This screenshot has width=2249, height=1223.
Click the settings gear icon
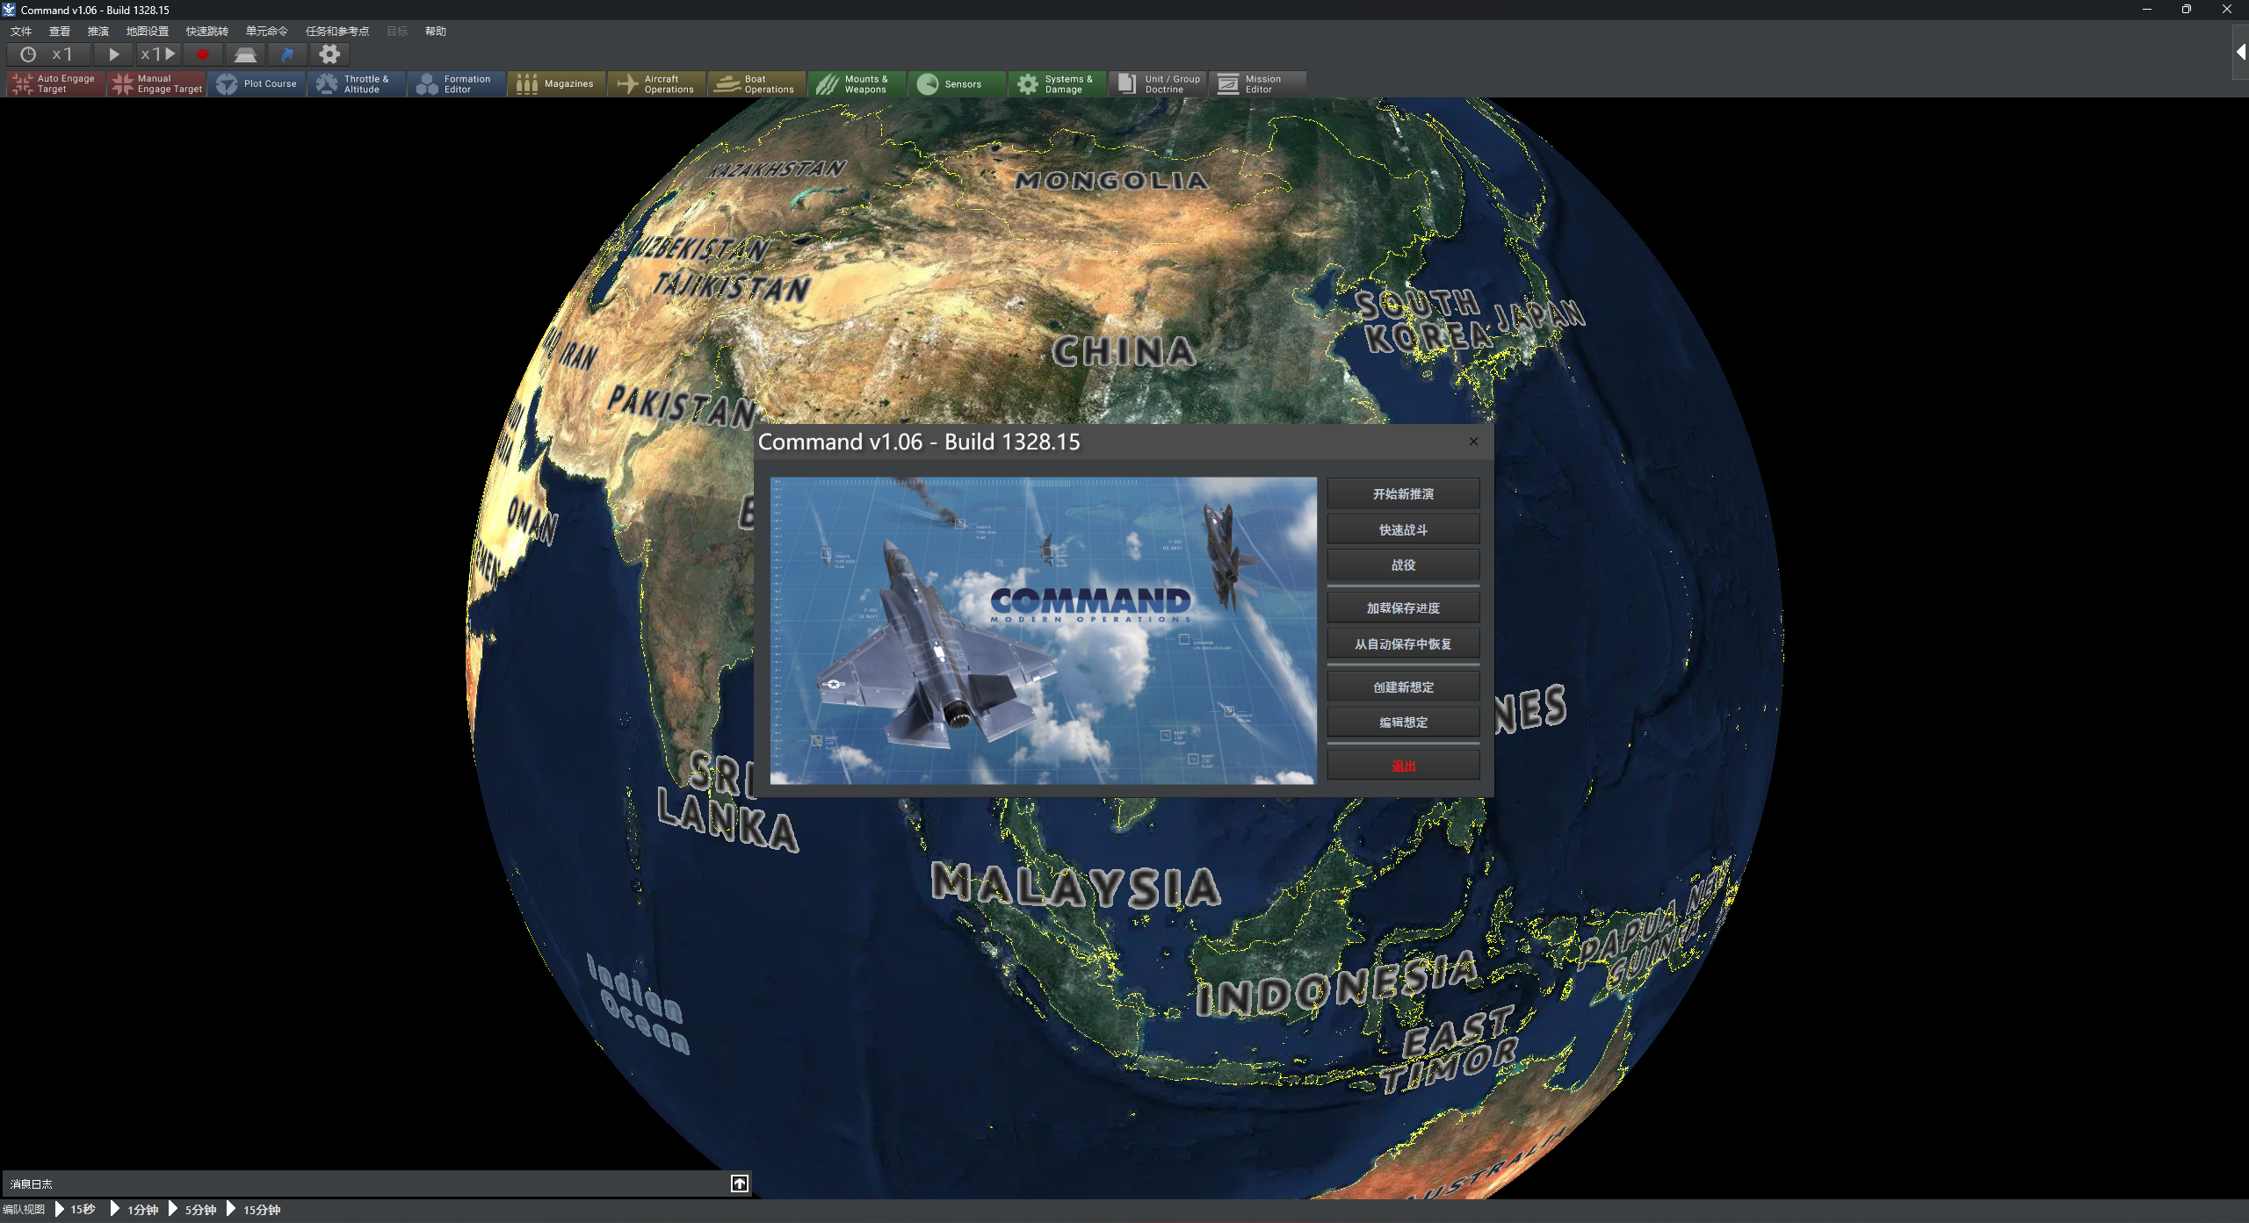click(x=329, y=54)
